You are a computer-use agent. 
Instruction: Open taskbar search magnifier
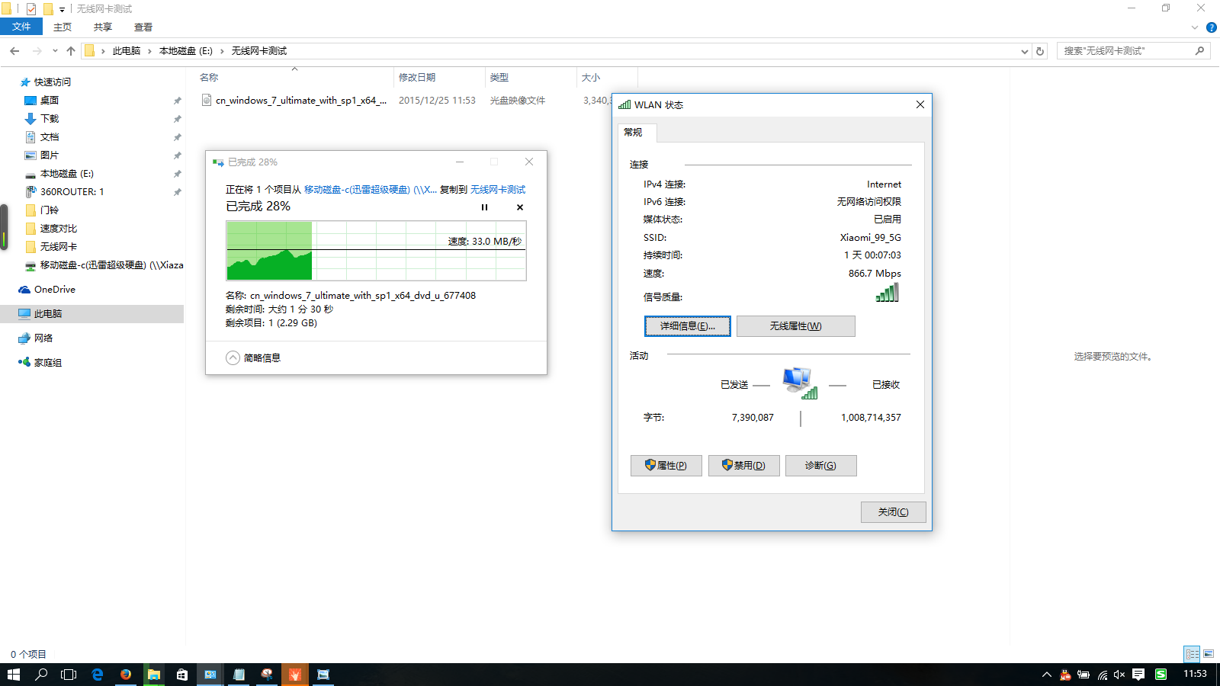(x=42, y=675)
